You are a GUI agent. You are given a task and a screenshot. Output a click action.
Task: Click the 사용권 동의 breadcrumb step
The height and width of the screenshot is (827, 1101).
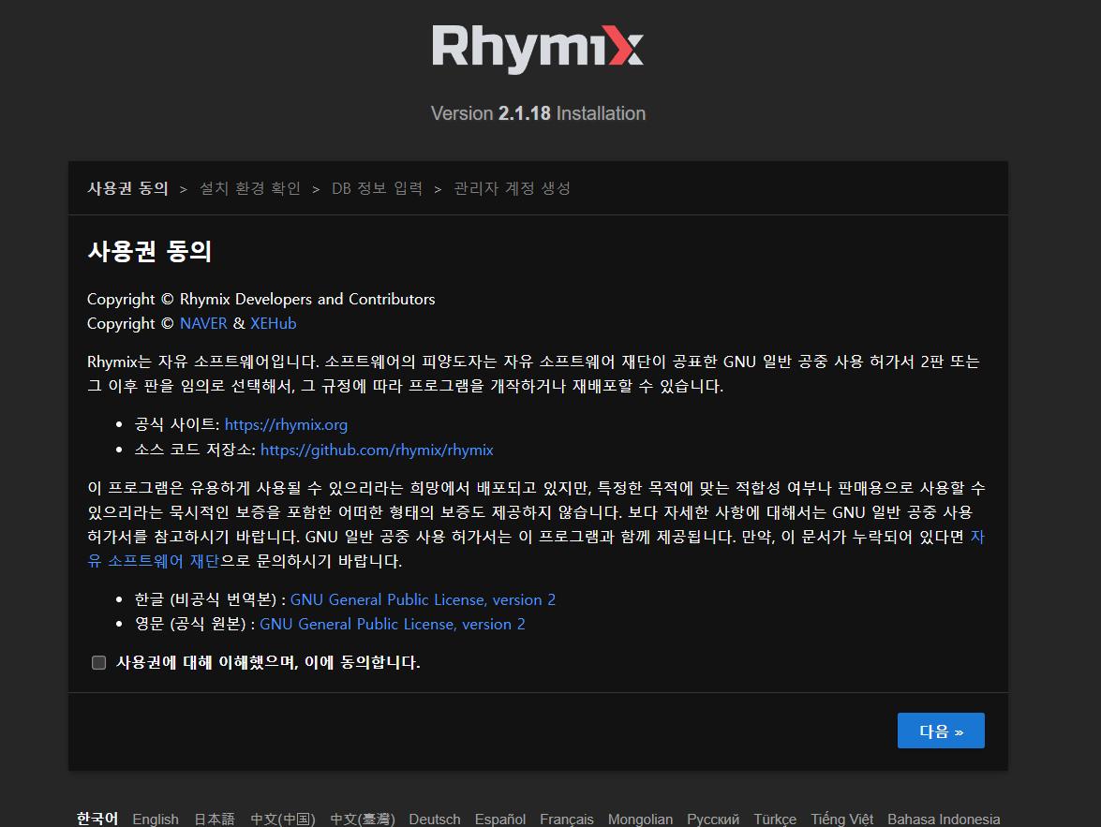[x=127, y=188]
